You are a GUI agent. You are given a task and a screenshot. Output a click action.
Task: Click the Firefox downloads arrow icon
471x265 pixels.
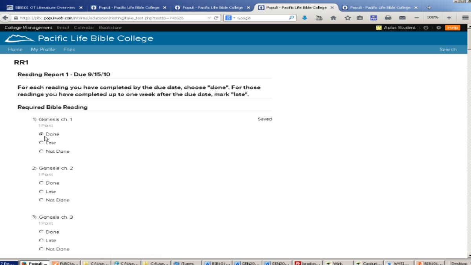(305, 18)
